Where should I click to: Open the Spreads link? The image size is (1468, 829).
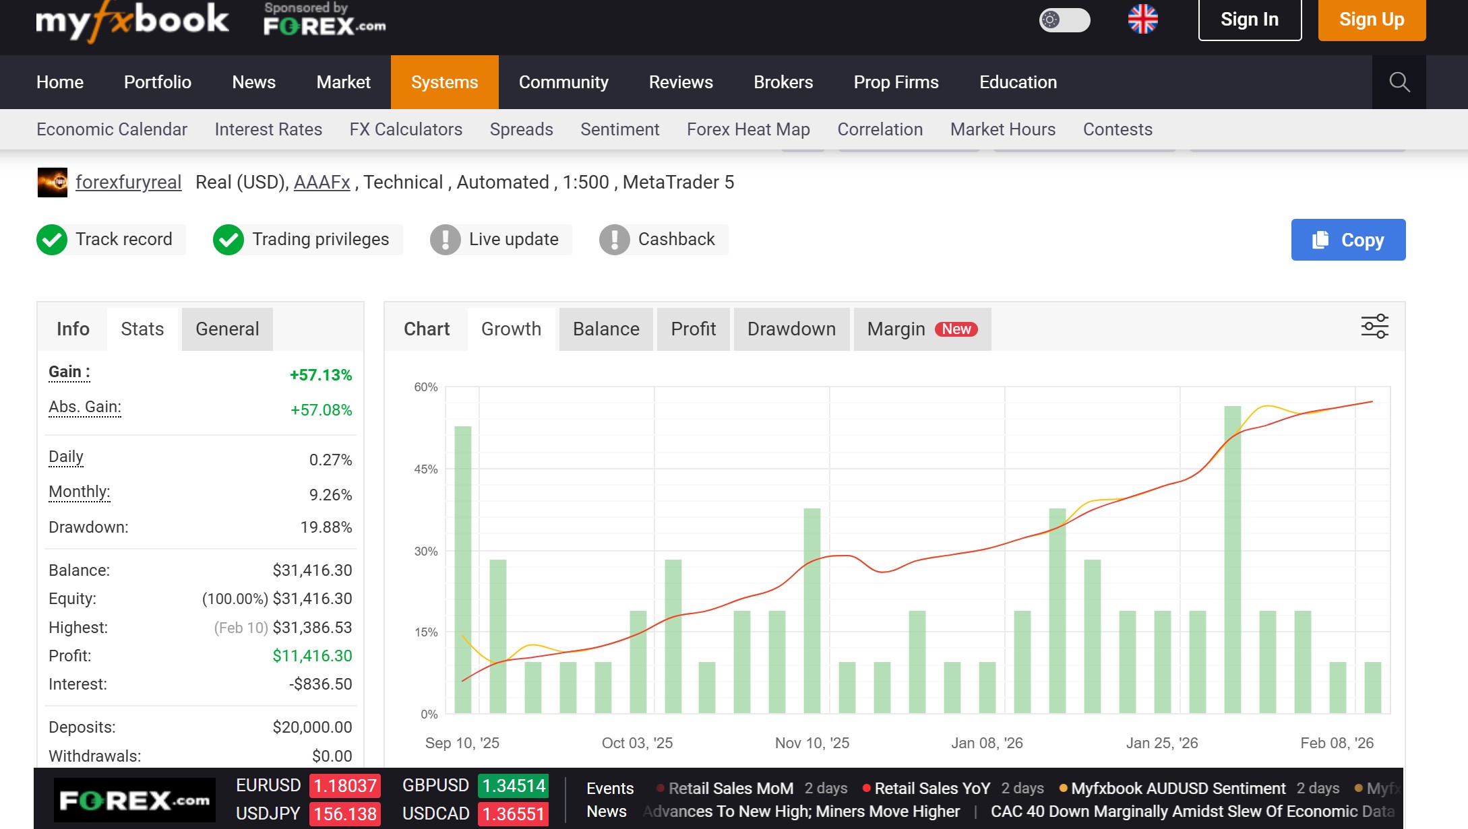click(x=522, y=129)
